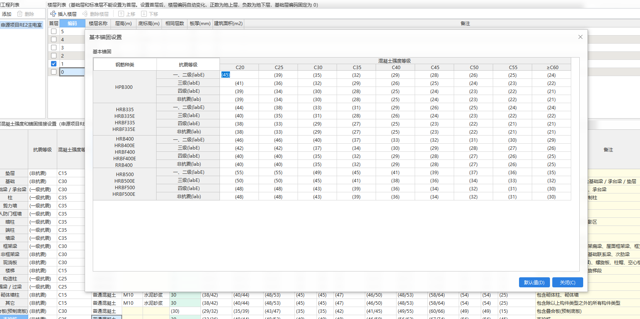Click the 层高(m) column header
640x319 pixels.
[x=123, y=24]
